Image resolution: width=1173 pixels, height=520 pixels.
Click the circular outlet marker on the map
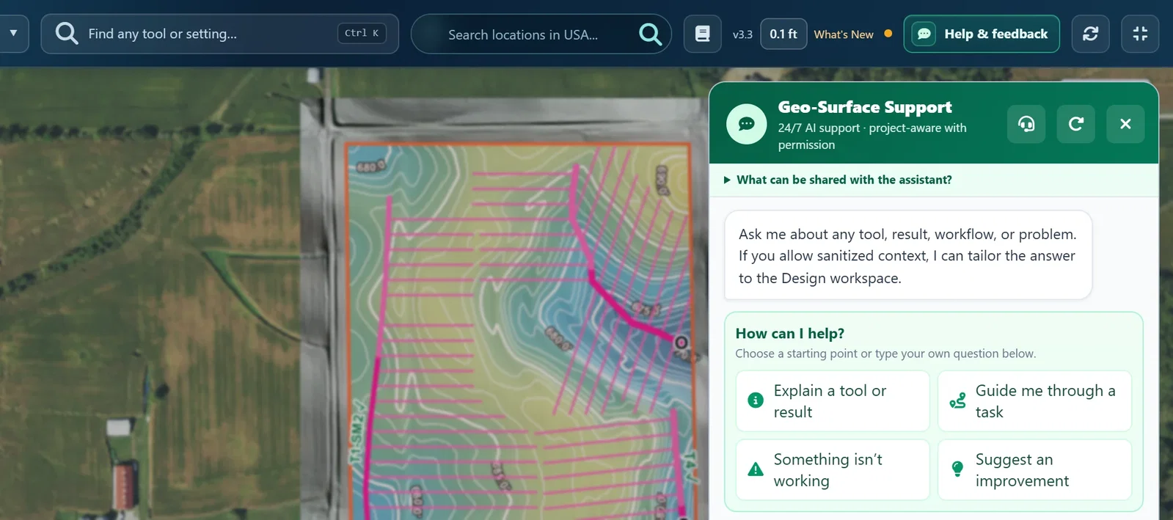click(681, 343)
